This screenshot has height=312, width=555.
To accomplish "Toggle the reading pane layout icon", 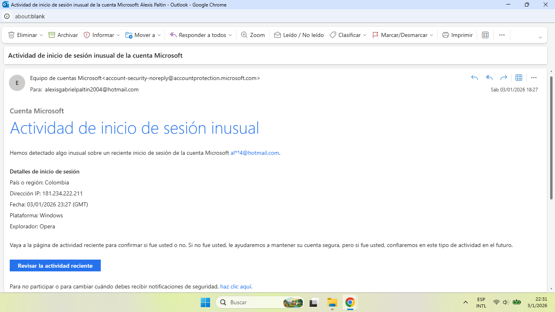I will (x=485, y=35).
